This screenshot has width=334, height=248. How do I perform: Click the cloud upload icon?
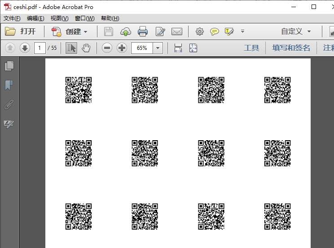(126, 31)
